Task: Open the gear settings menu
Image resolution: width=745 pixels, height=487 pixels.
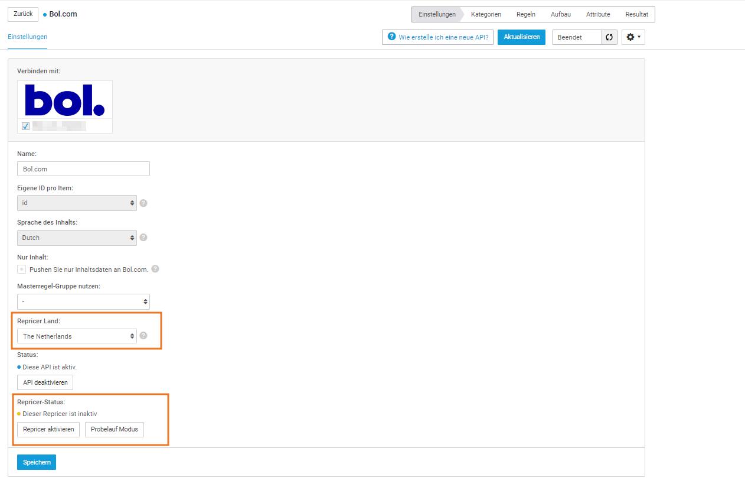Action: [633, 37]
